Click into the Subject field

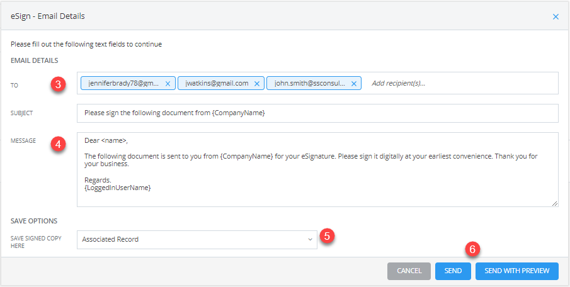tap(317, 113)
